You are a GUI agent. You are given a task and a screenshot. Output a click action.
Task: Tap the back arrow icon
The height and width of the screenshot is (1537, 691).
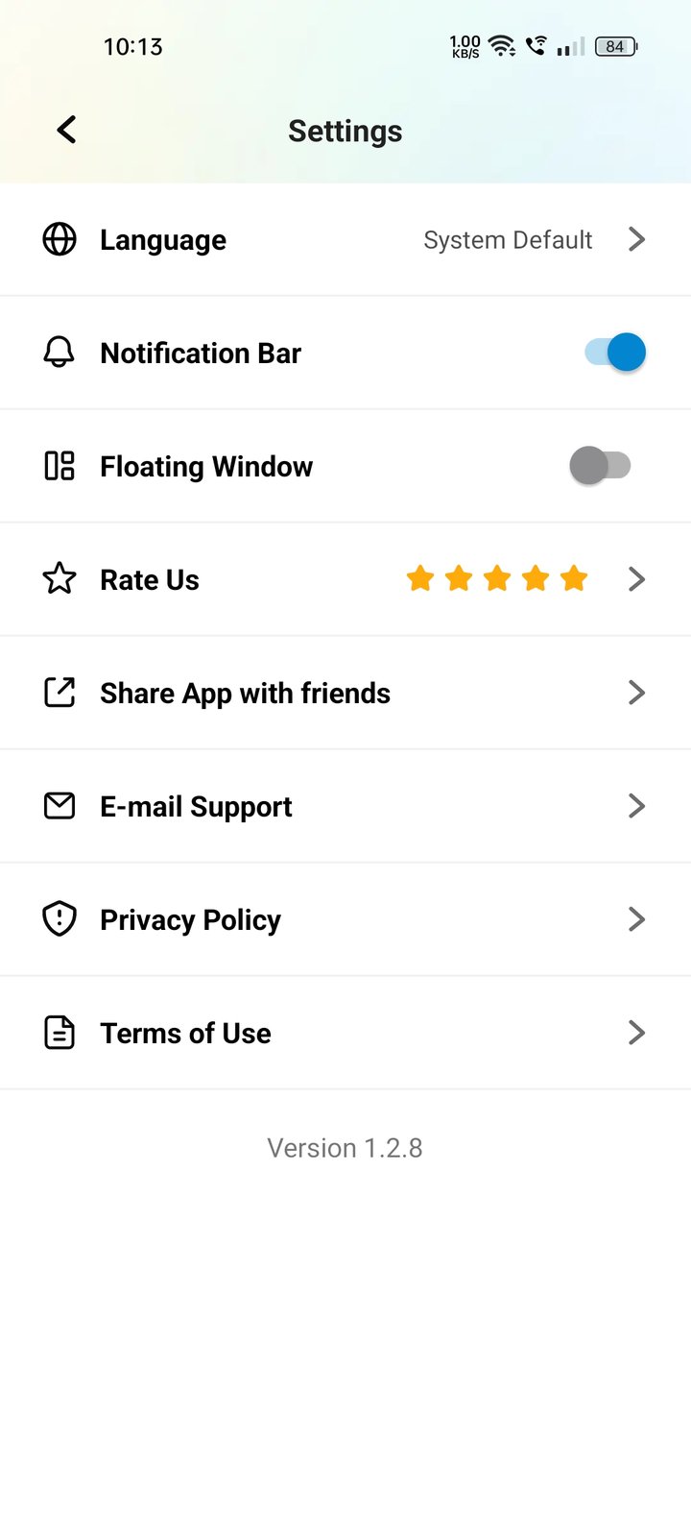coord(66,130)
